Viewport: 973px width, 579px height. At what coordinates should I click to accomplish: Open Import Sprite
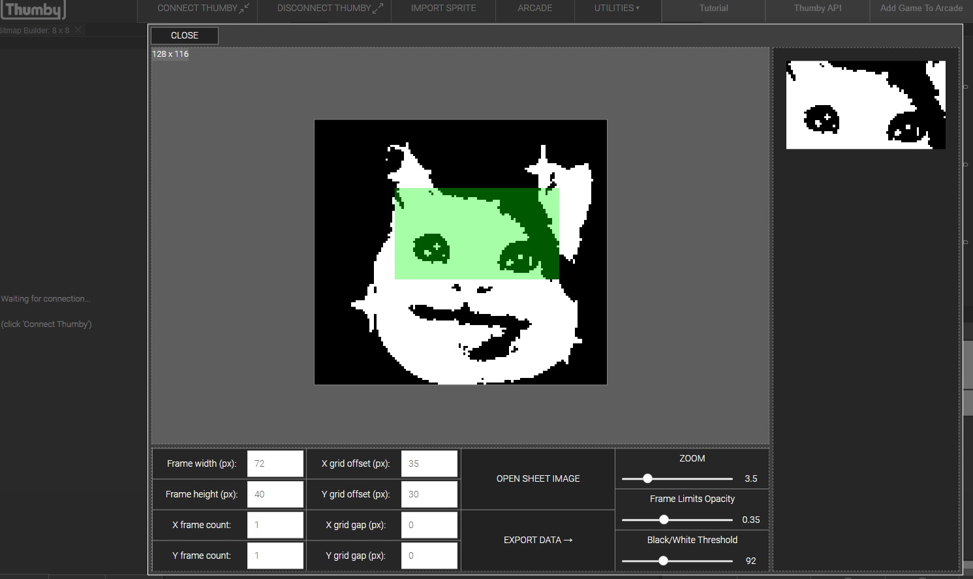click(x=443, y=8)
